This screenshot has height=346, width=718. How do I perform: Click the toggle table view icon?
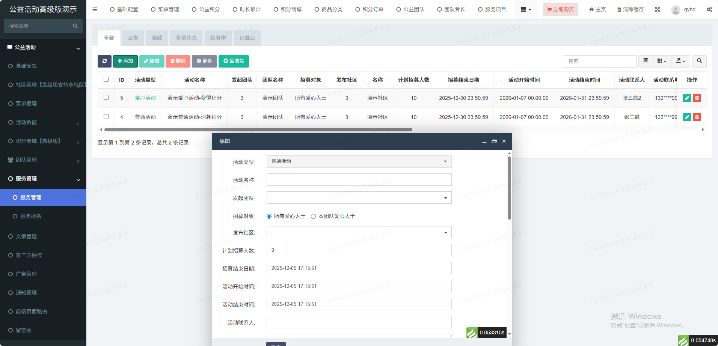tap(646, 61)
